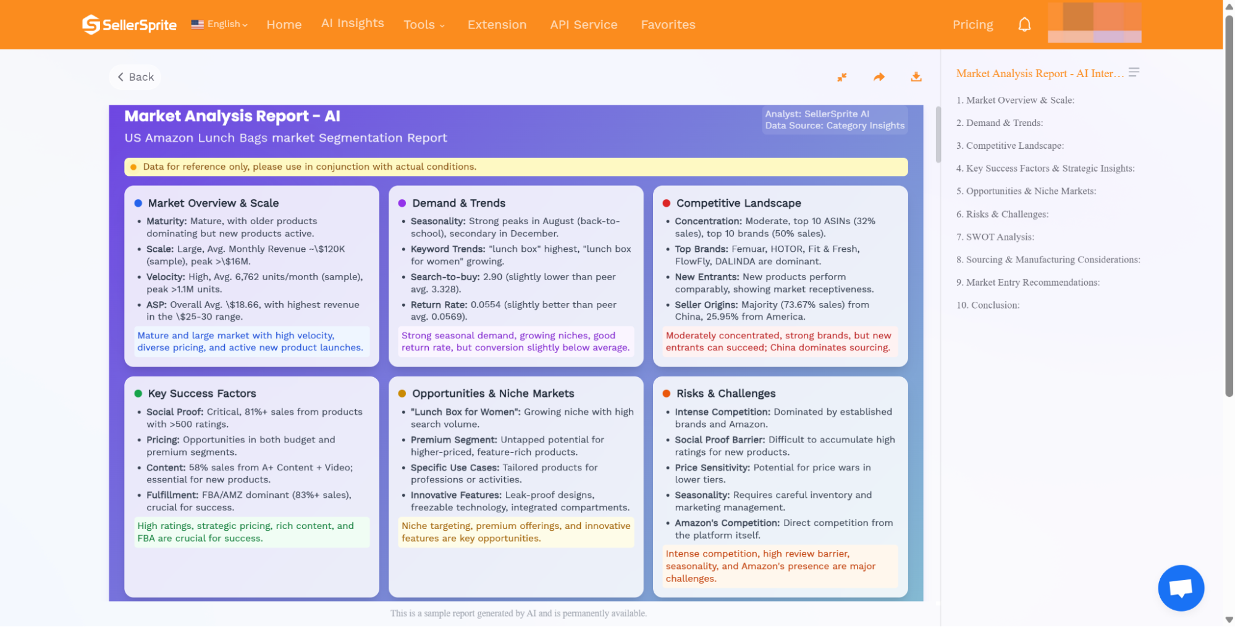Download the market analysis report

pos(916,77)
